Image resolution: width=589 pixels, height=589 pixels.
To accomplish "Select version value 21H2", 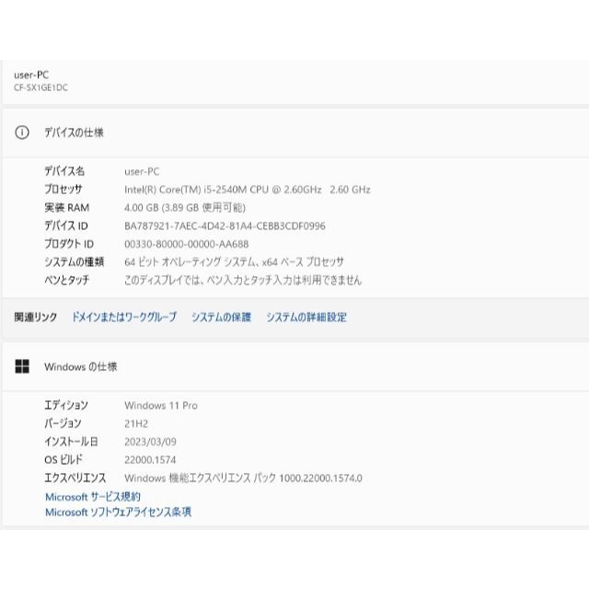I will [x=136, y=423].
